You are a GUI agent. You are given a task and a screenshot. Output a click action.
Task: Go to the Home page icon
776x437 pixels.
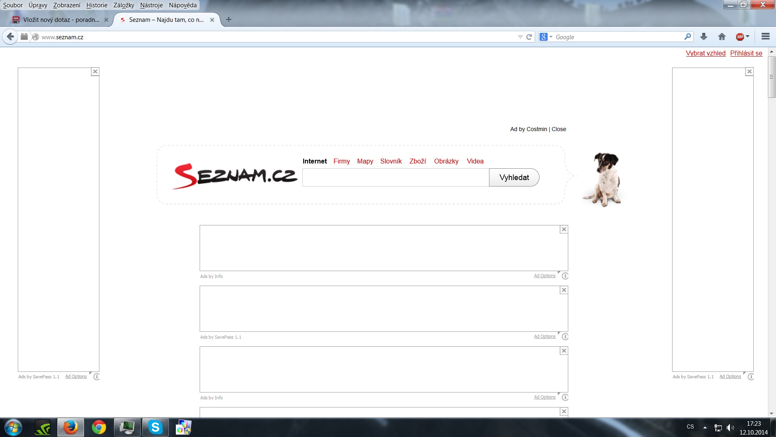722,37
